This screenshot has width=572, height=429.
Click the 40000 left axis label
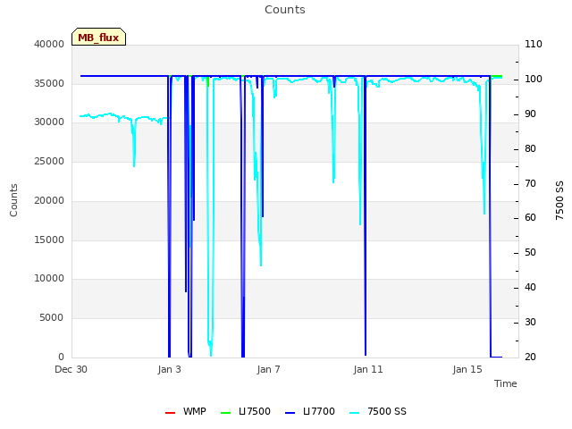pos(49,44)
